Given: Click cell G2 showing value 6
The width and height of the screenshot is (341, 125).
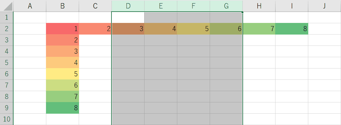Looking at the screenshot, I should (226, 29).
